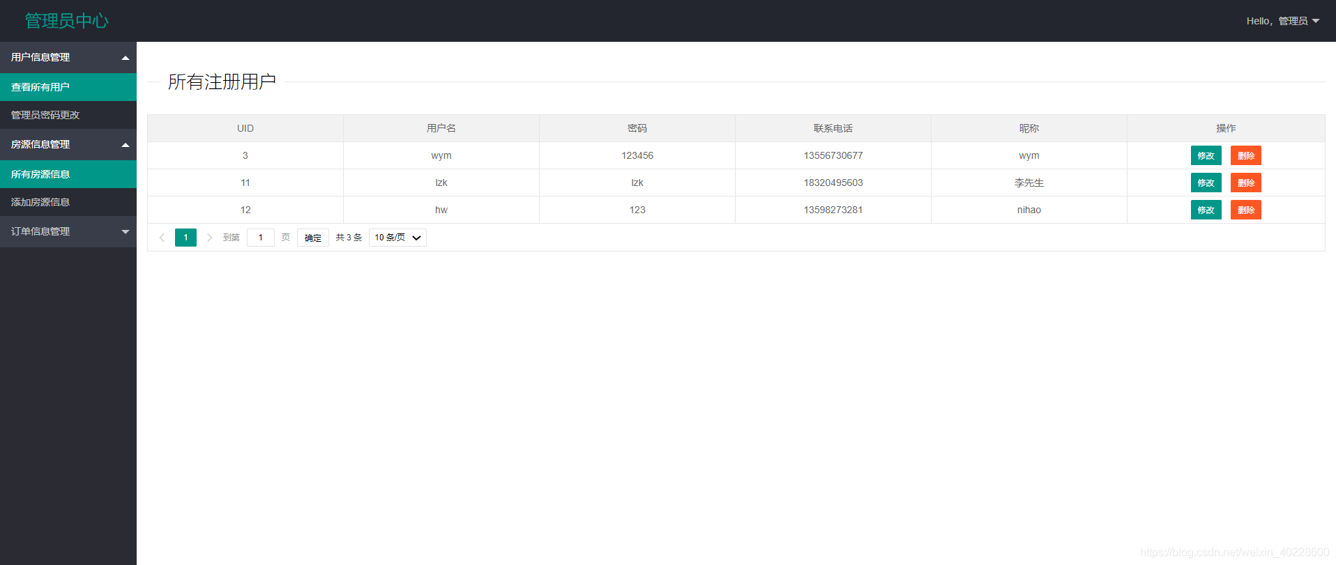Click the 昵称 column header
The image size is (1336, 565).
tap(1029, 128)
